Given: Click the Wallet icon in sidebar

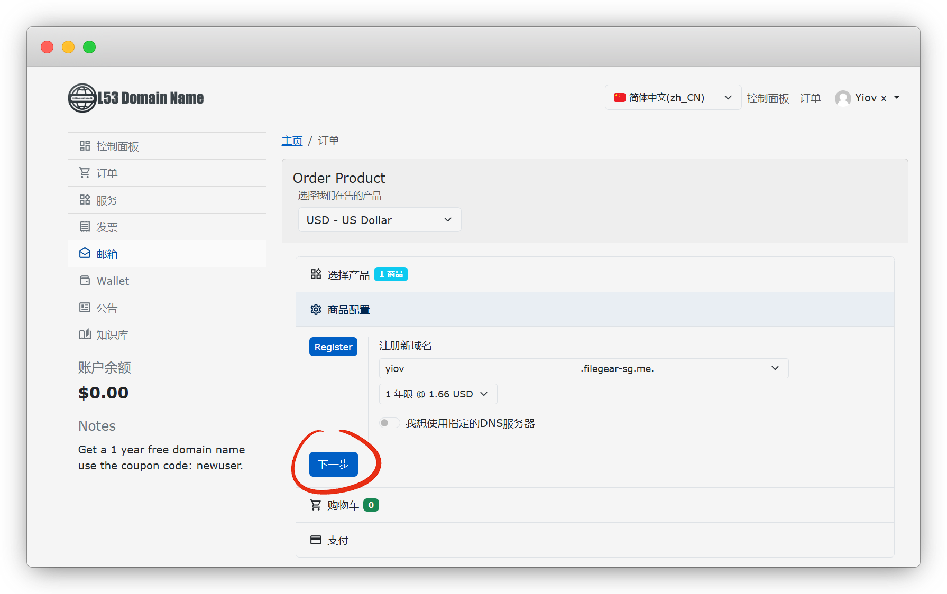Looking at the screenshot, I should click(85, 281).
